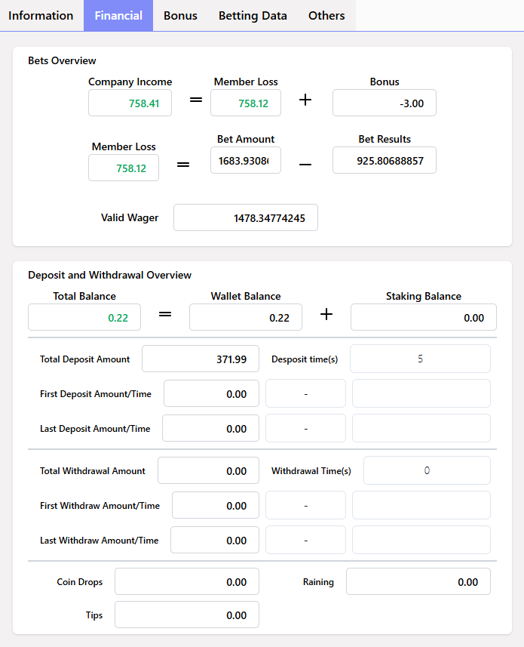Focus the Bet Results field
524x647 pixels.
click(x=384, y=160)
